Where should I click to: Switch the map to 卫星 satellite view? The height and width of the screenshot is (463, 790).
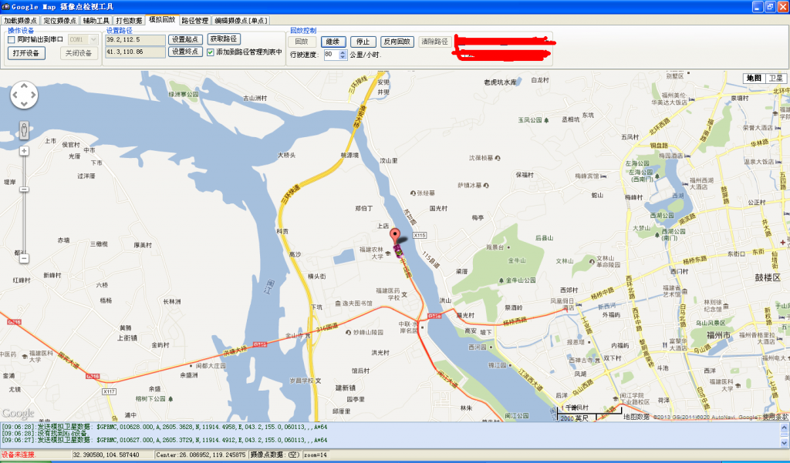[775, 79]
